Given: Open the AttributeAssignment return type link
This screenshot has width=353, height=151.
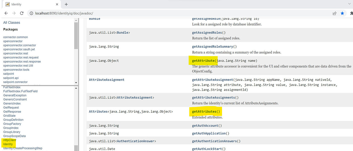Looking at the screenshot, I should [107, 80].
